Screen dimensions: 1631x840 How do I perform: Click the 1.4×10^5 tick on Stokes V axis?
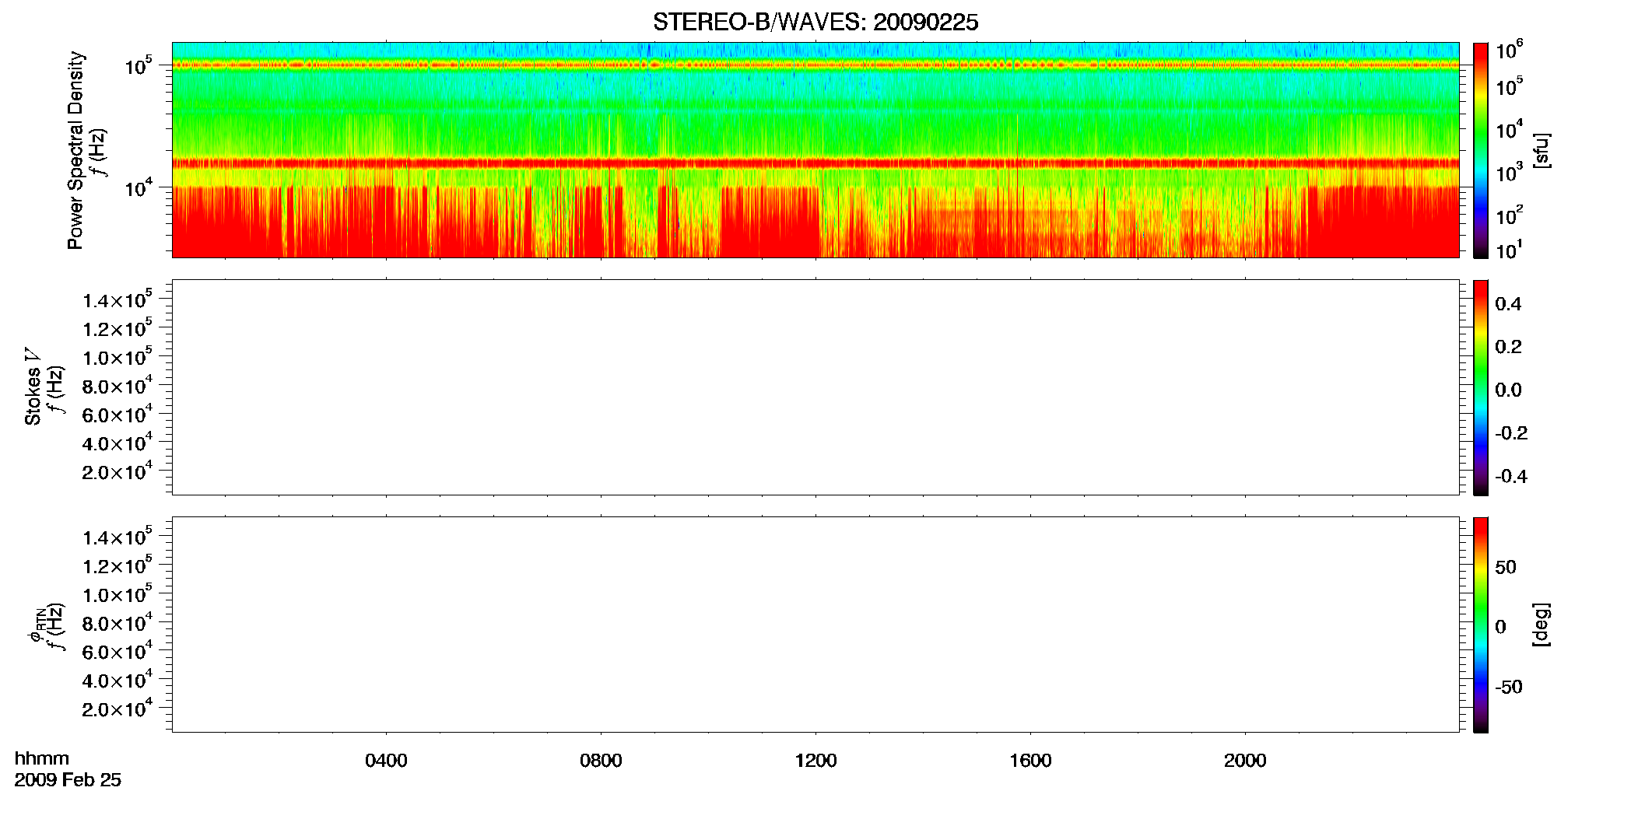pyautogui.click(x=118, y=299)
